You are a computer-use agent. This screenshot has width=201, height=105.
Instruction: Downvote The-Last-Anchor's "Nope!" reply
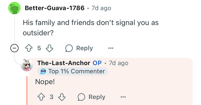click(x=62, y=97)
